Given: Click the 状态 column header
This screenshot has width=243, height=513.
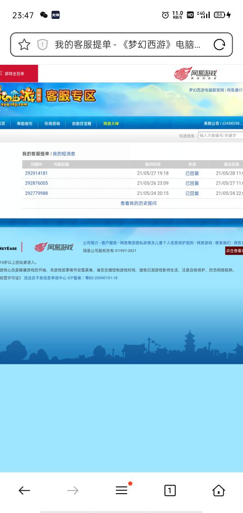Looking at the screenshot, I should click(192, 164).
